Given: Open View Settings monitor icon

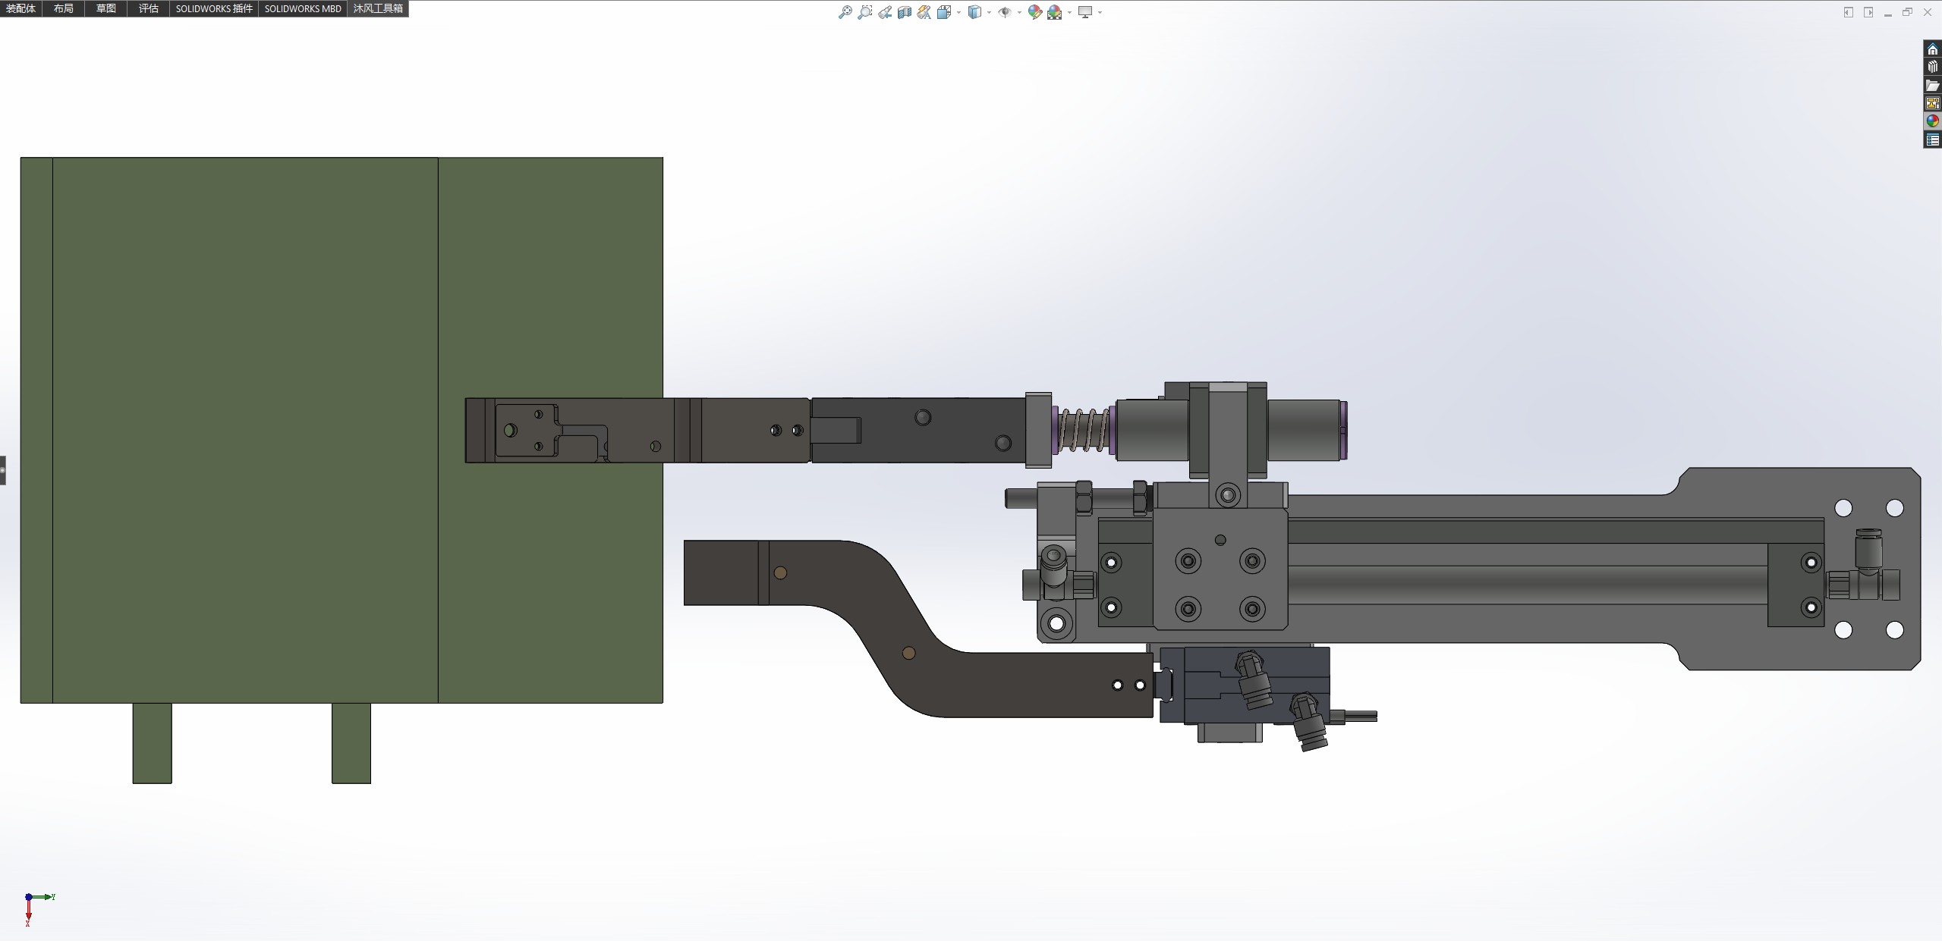Looking at the screenshot, I should 1085,12.
